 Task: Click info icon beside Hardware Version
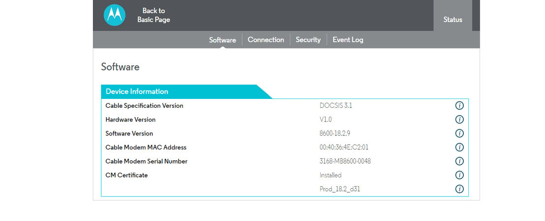tap(459, 120)
